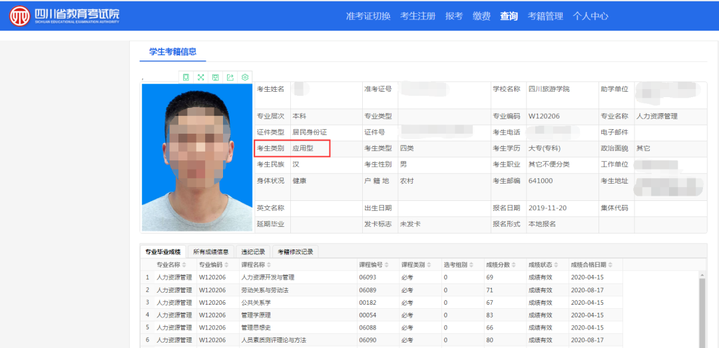Image resolution: width=719 pixels, height=348 pixels.
Task: Click the course code 06089
Action: (x=367, y=290)
